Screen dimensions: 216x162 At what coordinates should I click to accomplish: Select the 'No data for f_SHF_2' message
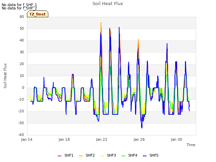(x=19, y=8)
